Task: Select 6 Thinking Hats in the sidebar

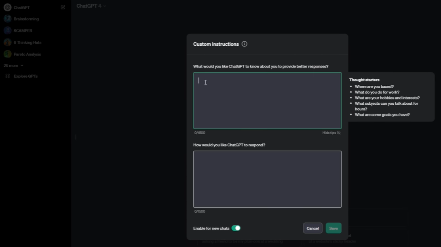Action: point(27,42)
